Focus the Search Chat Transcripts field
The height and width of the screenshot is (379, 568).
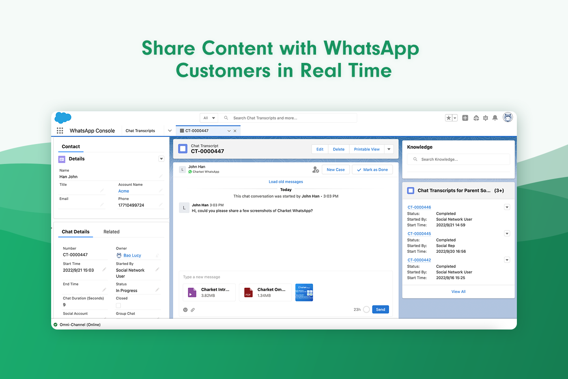(288, 118)
